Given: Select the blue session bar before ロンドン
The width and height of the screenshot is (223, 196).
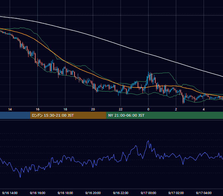Looking at the screenshot, I should tap(15, 115).
